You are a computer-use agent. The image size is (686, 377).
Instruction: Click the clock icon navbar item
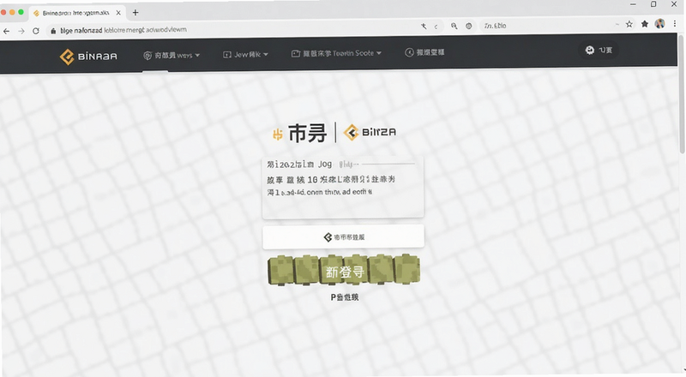pyautogui.click(x=424, y=52)
